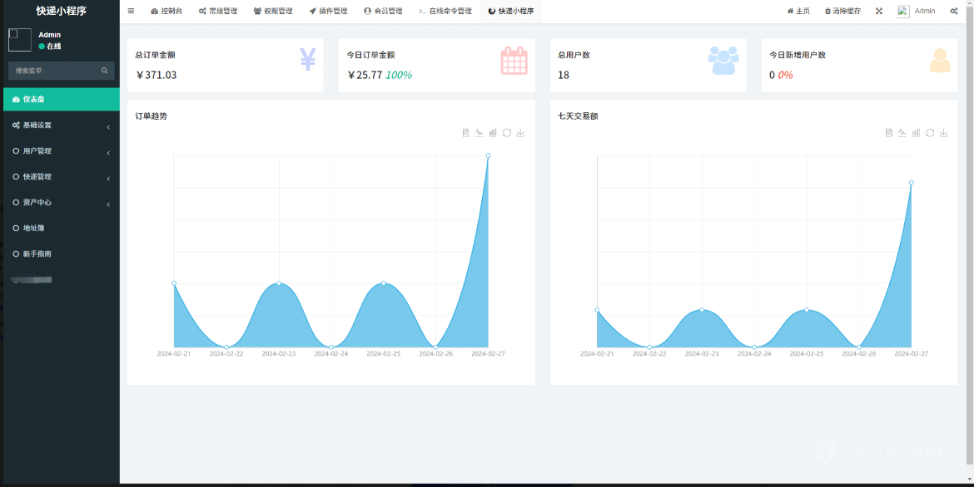Toggle the sidebar with hamburger icon

tap(131, 12)
